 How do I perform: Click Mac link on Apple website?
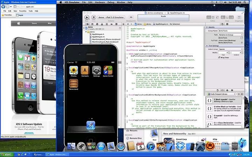(50, 23)
